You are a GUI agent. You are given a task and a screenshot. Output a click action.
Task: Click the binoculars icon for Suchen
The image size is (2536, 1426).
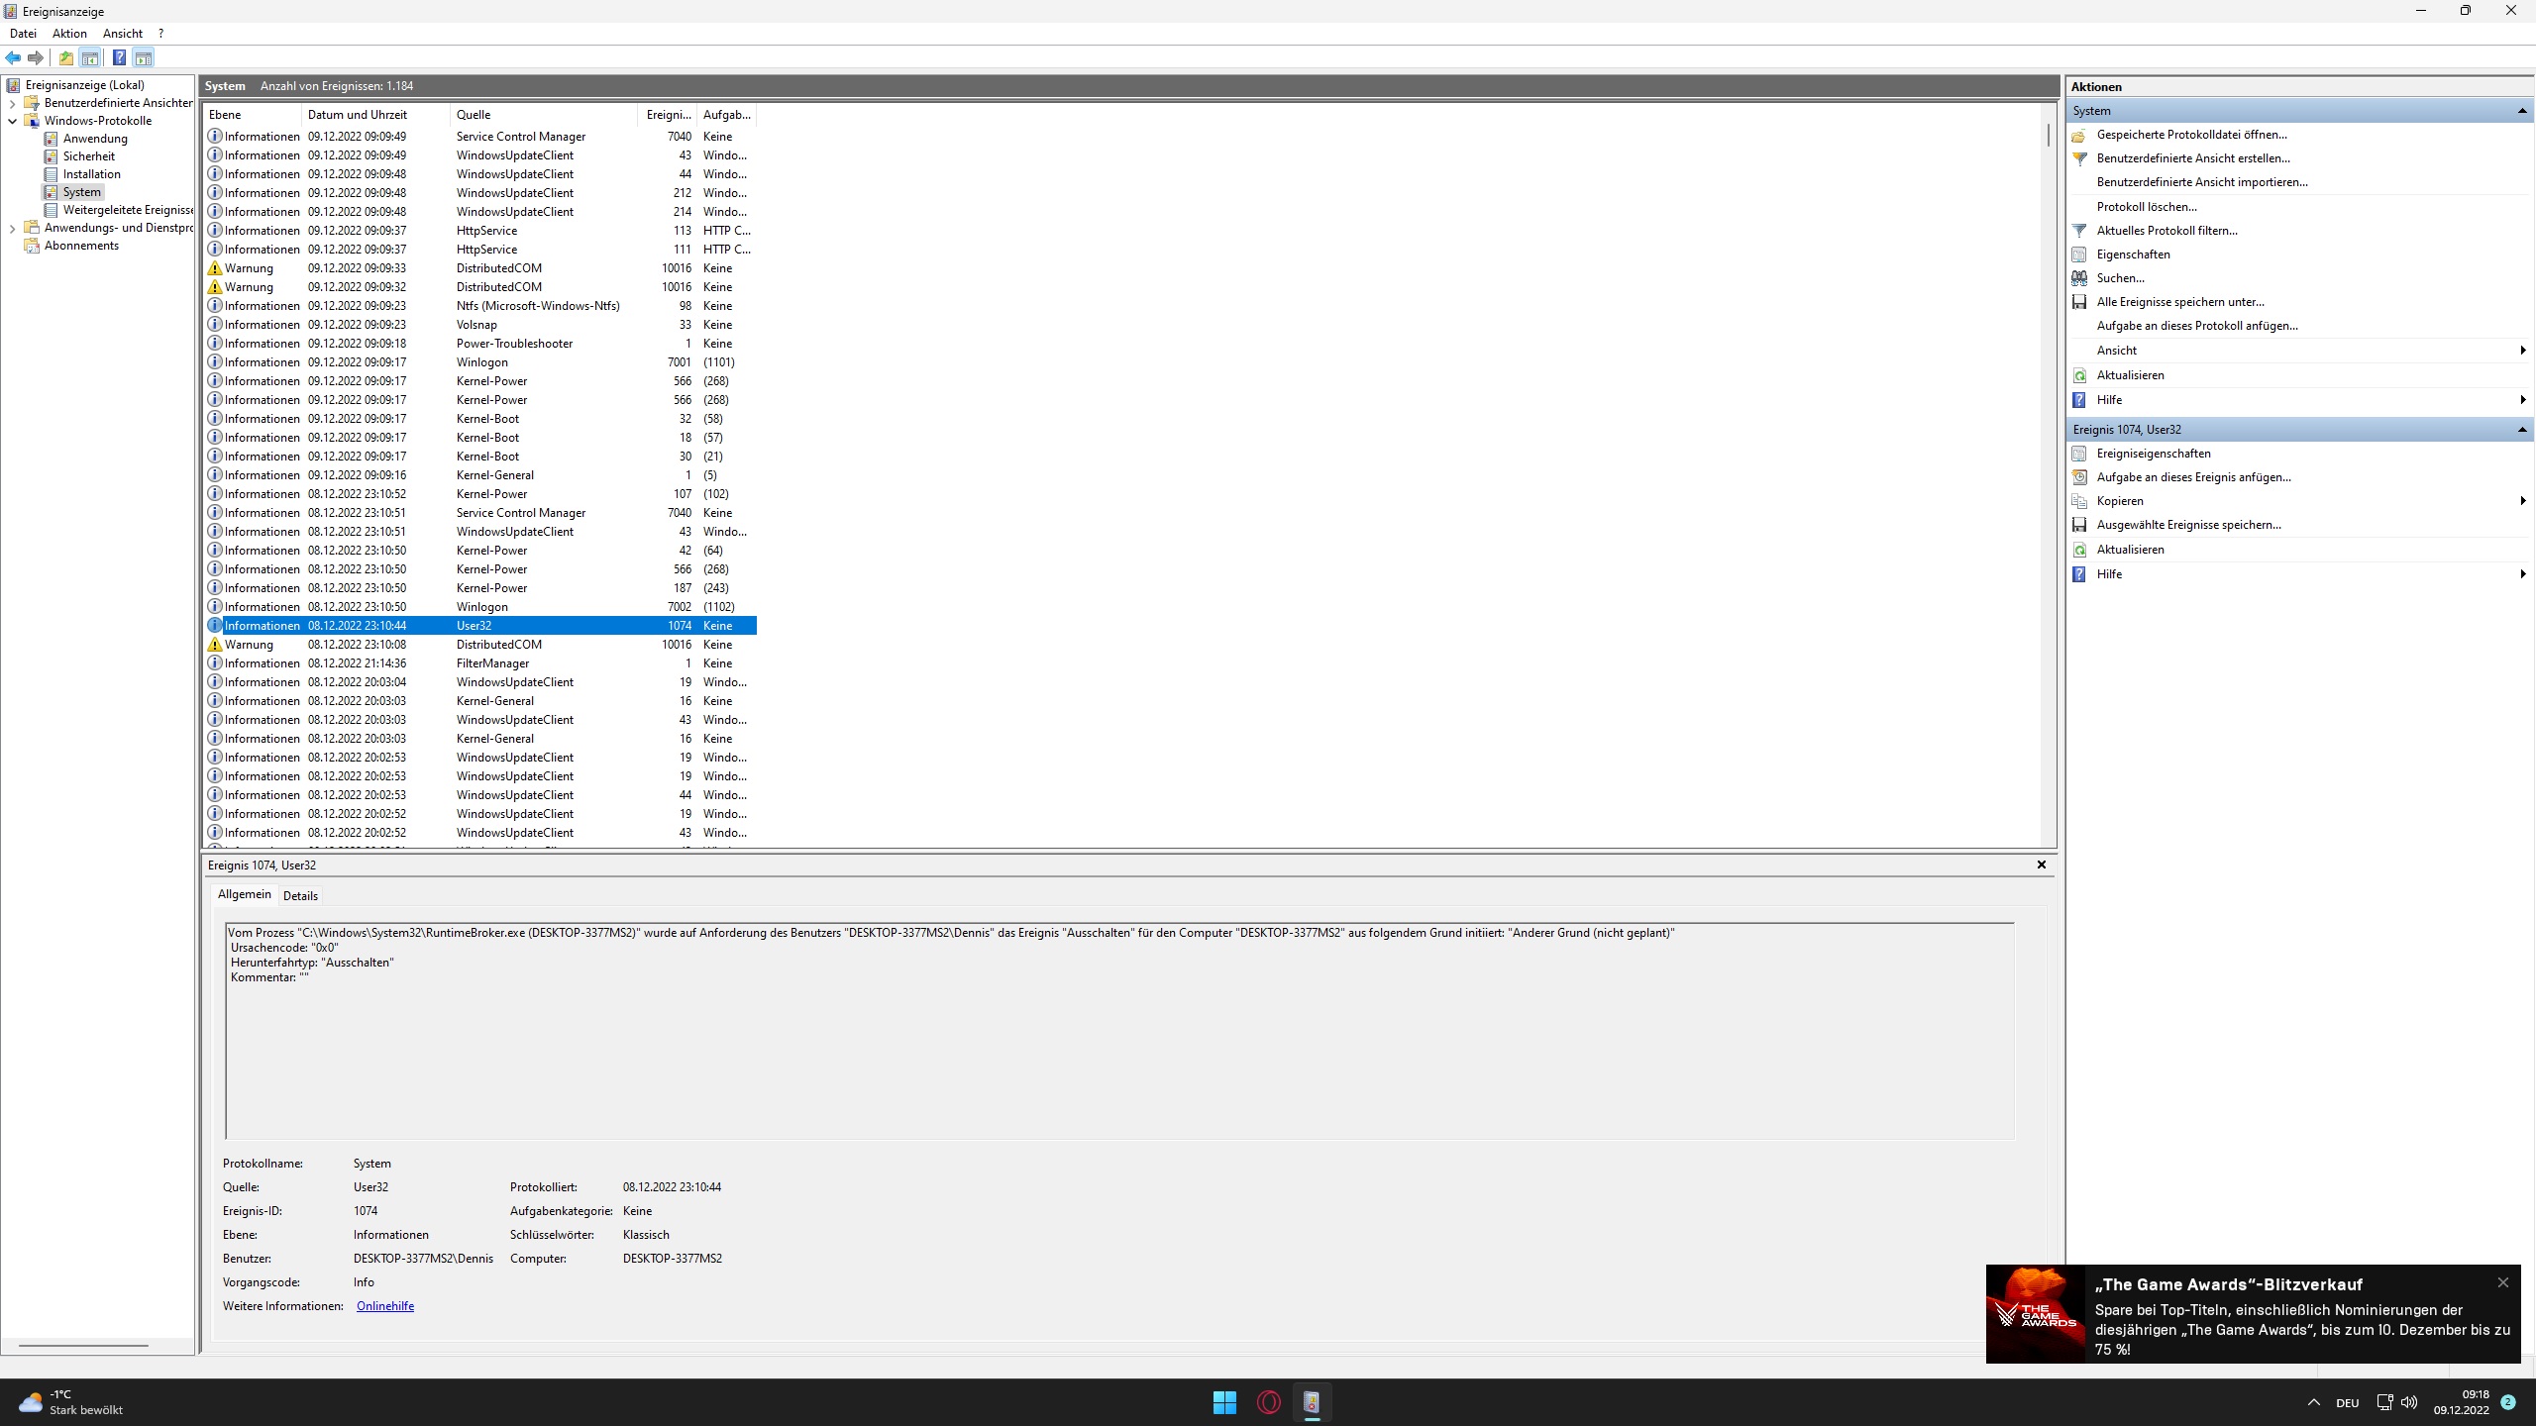pos(2079,278)
